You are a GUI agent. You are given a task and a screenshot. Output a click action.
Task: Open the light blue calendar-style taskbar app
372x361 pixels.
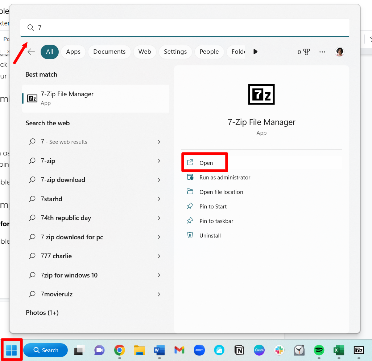219,350
